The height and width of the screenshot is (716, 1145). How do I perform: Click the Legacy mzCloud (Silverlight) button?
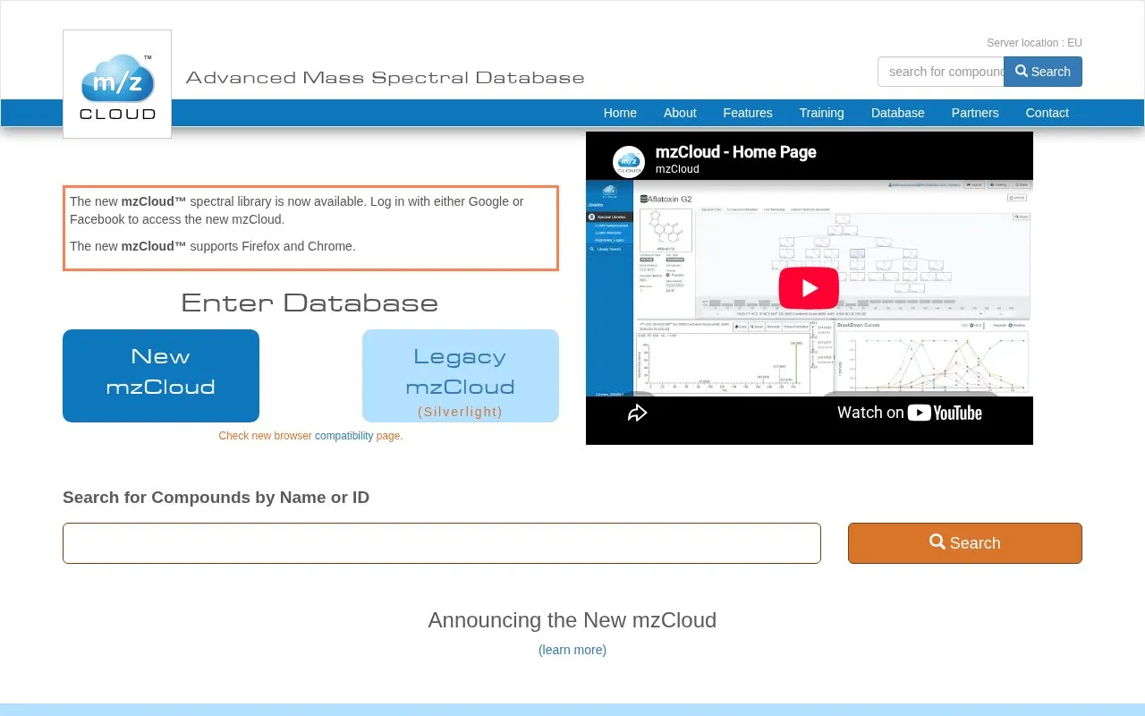461,376
